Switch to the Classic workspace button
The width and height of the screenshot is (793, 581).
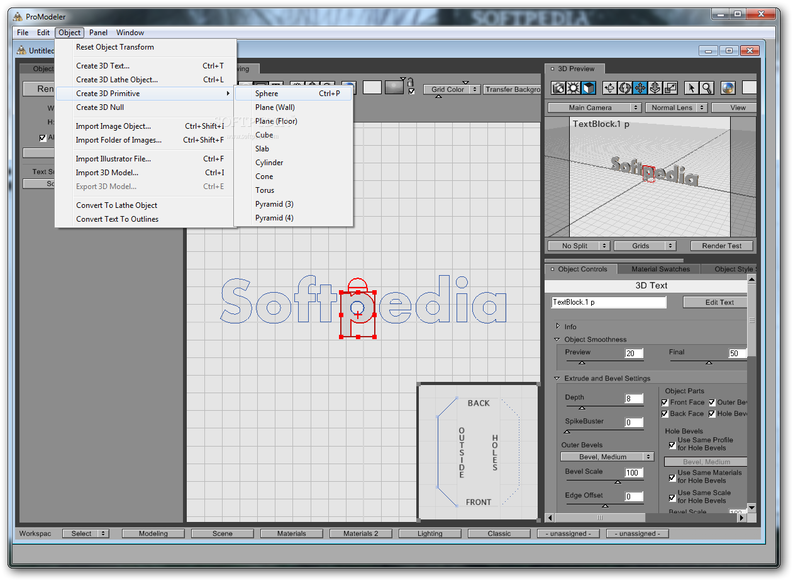pos(499,534)
